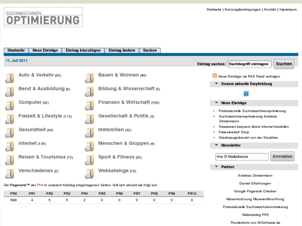Screen dimensions: 302x226
Task: Open Suchmaschinenoptimierung Andreas Zimmermann entry
Action: tap(248, 119)
